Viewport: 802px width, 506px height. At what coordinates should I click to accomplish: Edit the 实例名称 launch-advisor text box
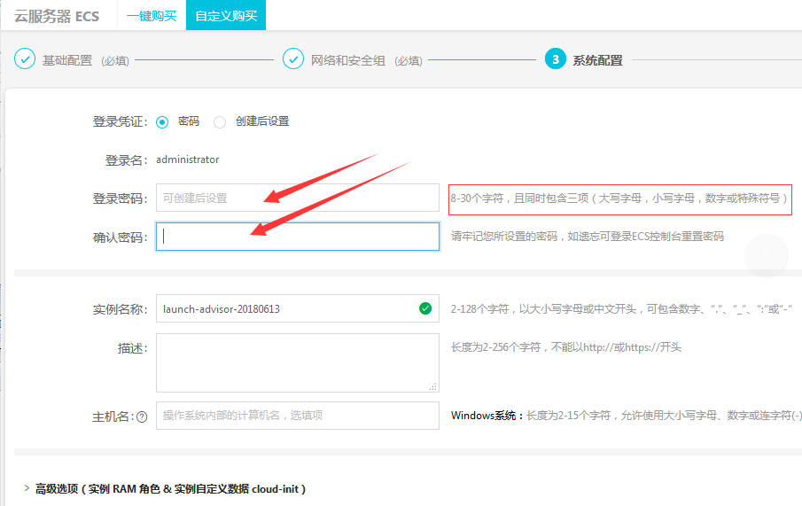284,309
